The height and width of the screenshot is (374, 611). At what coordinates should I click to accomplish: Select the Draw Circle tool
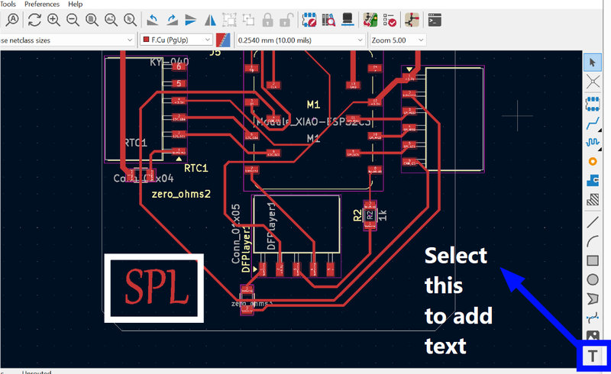(x=593, y=279)
